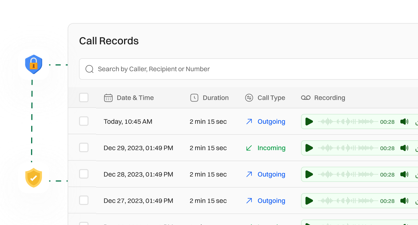Toggle the select-all checkbox in header

[84, 98]
